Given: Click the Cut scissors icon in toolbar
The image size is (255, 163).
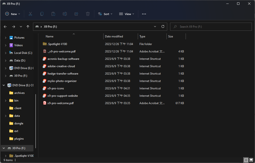Looking at the screenshot, I should 30,14.
